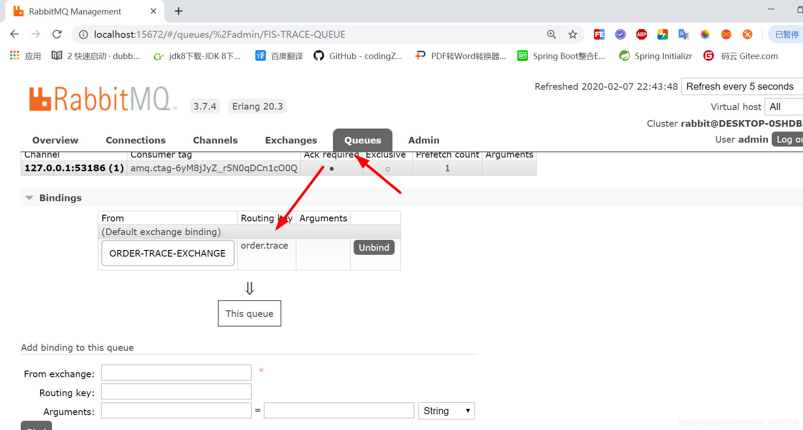Switch to the Overview tab
Screen dimensions: 803x430
click(55, 140)
